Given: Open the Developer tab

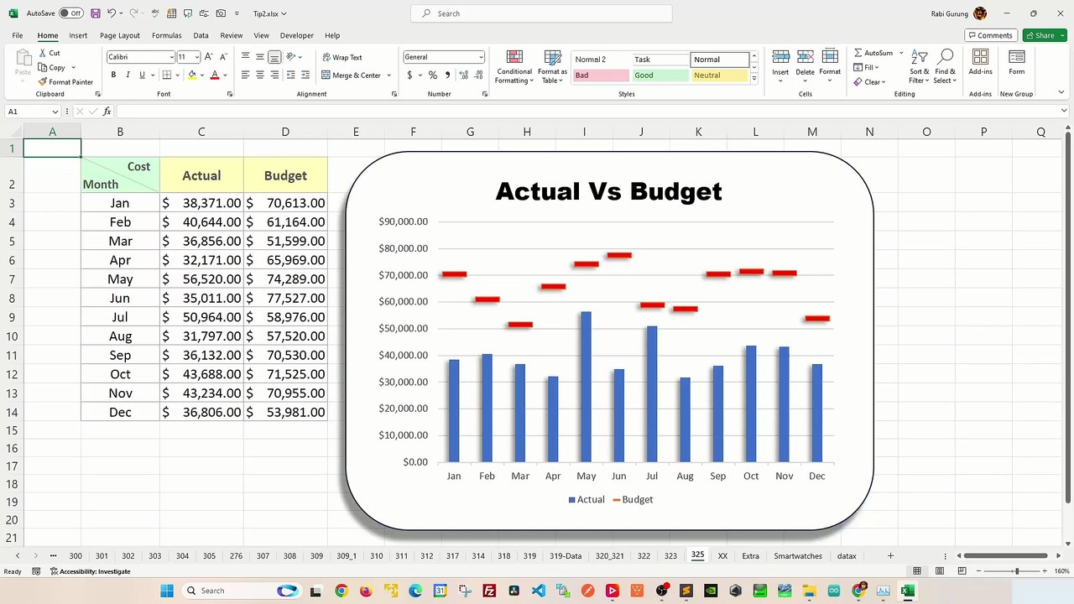Looking at the screenshot, I should click(x=296, y=35).
